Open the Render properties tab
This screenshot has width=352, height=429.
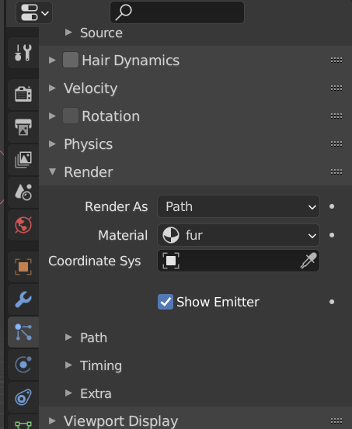23,95
